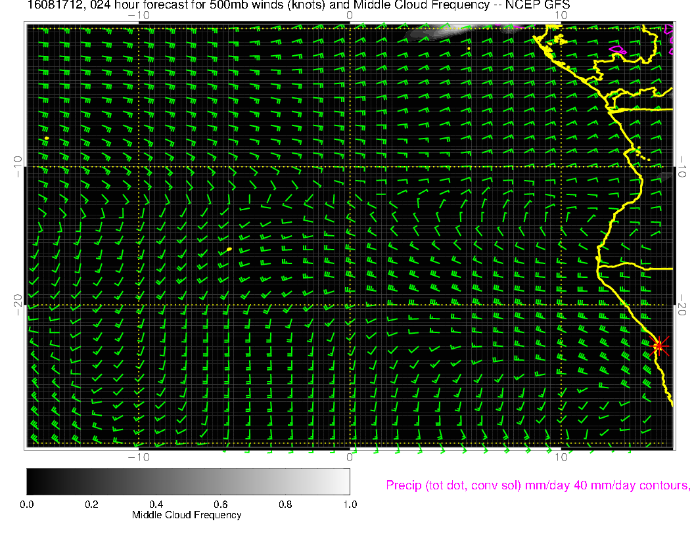Viewport: 694px width, 536px height.
Task: Click the mid-gray middle of the colorbar
Action: [x=188, y=481]
